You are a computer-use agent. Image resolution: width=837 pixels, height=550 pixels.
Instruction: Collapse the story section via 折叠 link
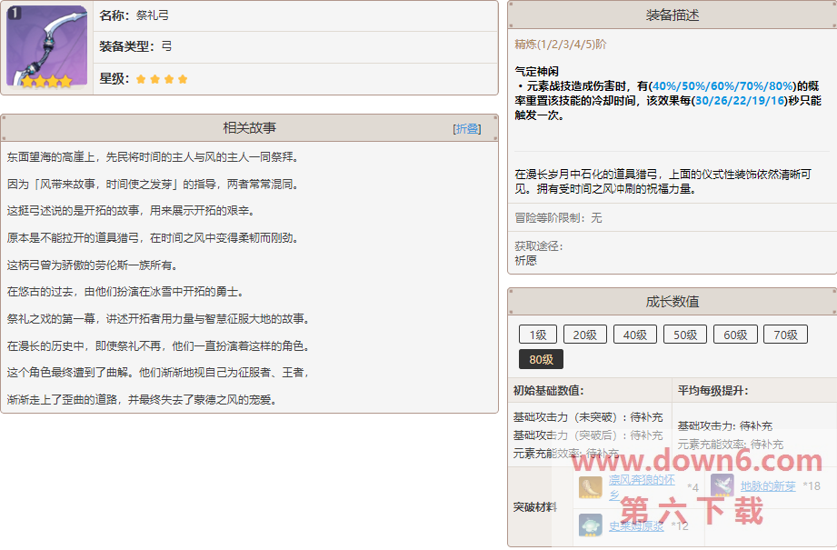[x=467, y=129]
